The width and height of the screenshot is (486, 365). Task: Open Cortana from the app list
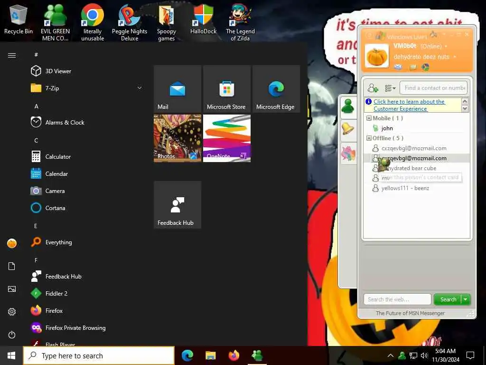55,208
